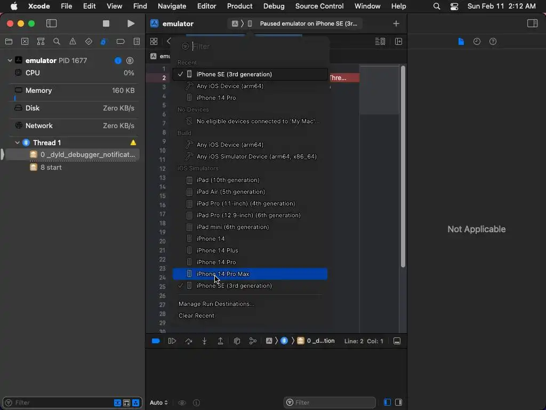Select iPhone SE (3rd generation) under iOS Simulators
546x410 pixels.
(250, 286)
